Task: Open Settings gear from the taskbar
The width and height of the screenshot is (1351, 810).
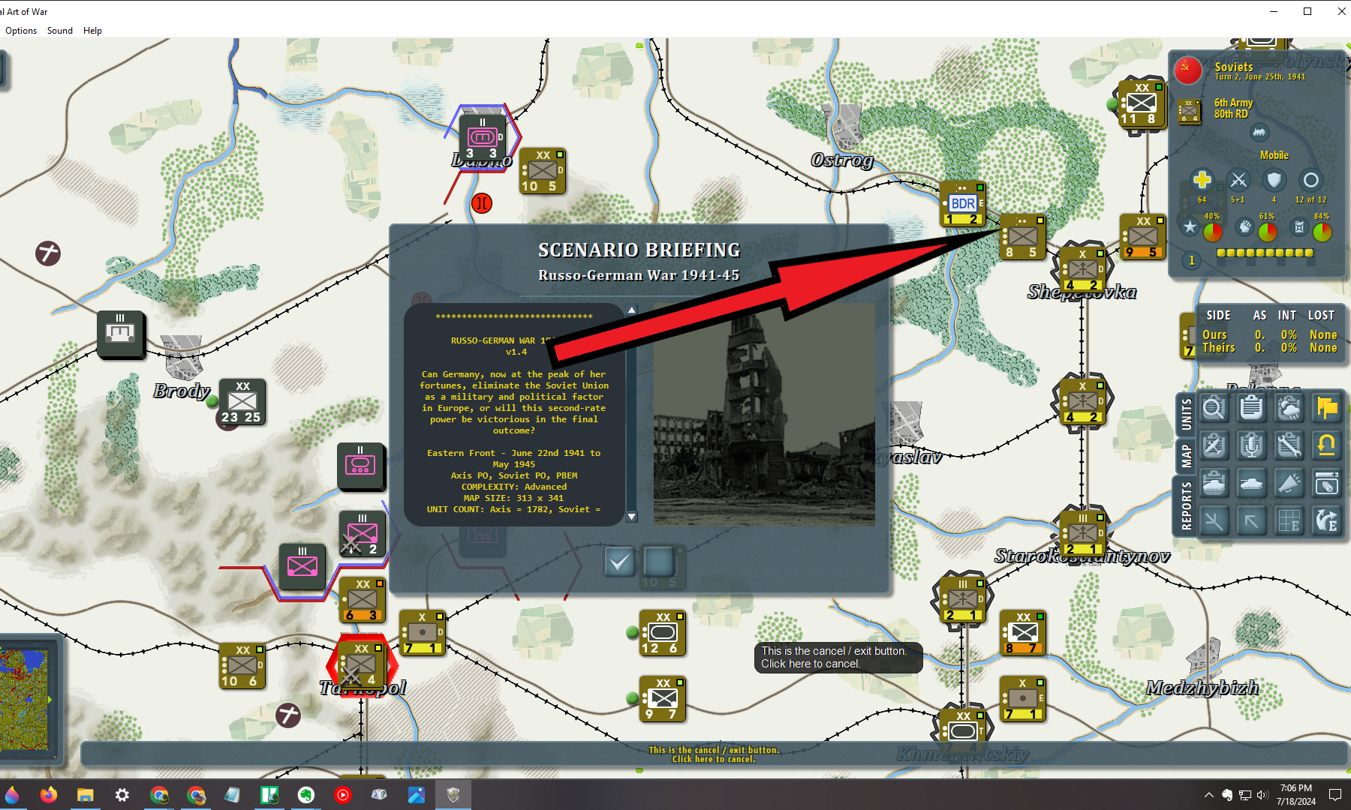Action: tap(122, 795)
